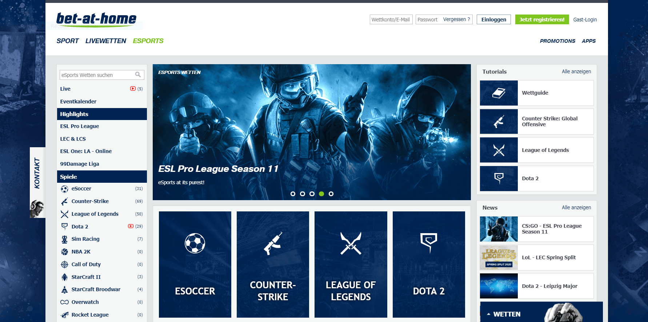648x322 pixels.
Task: Click the Counter-Strike gun sidebar icon
Action: tap(64, 202)
